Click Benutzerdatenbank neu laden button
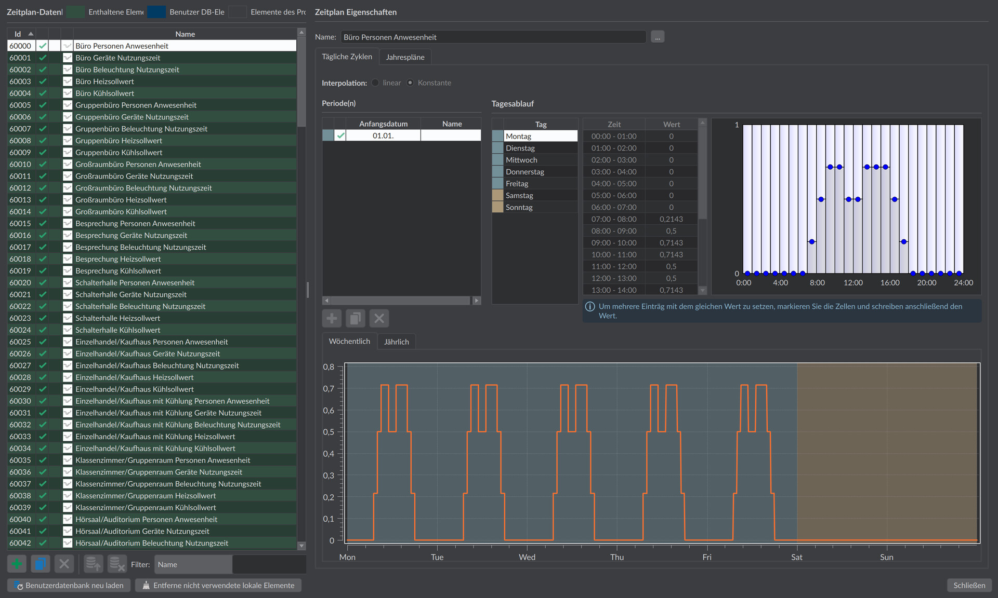The height and width of the screenshot is (598, 998). point(69,585)
